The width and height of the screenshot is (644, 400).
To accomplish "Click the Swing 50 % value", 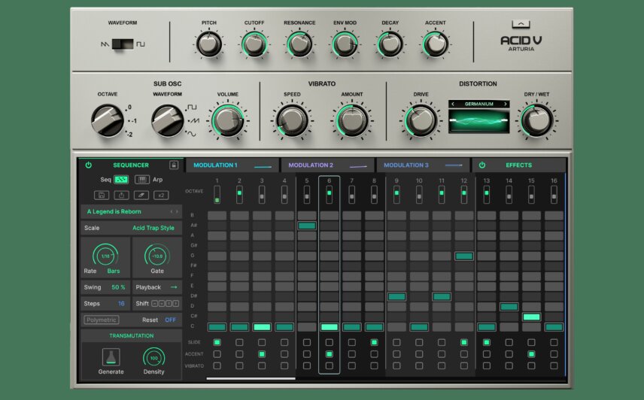I will tap(118, 287).
